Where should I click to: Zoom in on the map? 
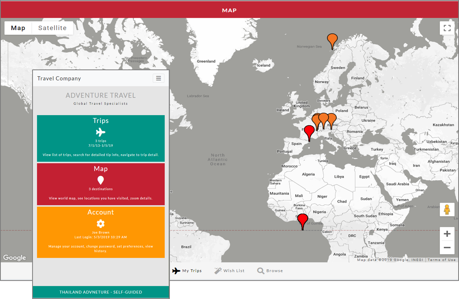point(447,234)
